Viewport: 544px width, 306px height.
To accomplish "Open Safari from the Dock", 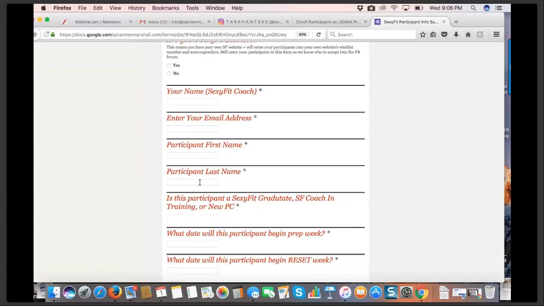I will (100, 292).
